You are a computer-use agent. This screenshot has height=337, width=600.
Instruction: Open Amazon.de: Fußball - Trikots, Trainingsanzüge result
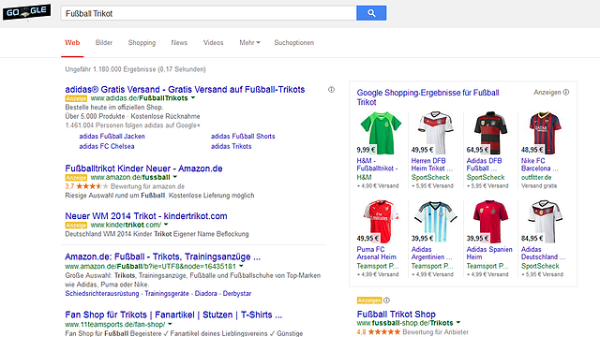162,256
